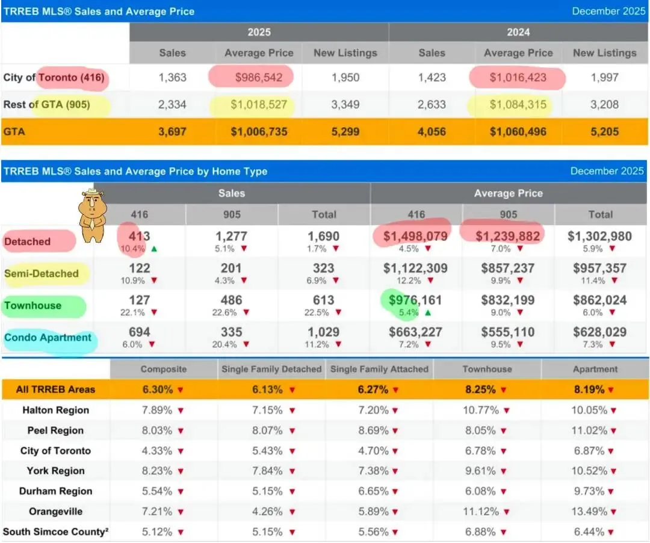650x543 pixels.
Task: Click the 2025 column group header
Action: (259, 33)
